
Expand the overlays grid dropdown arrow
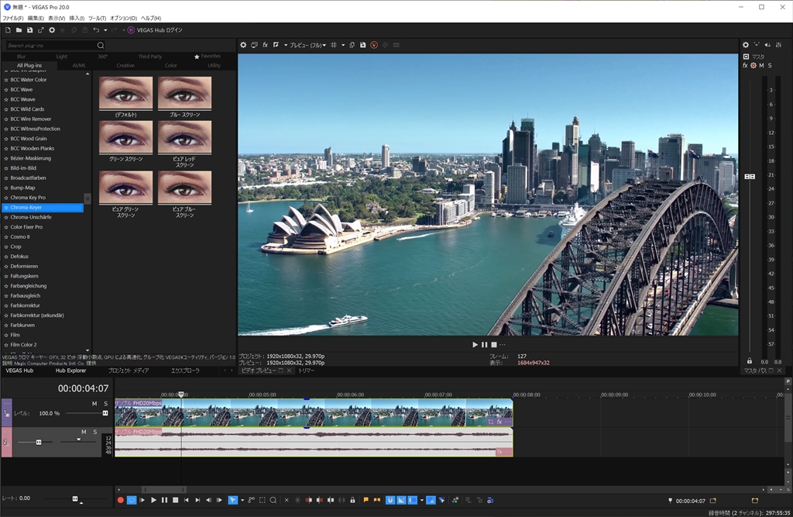[343, 45]
